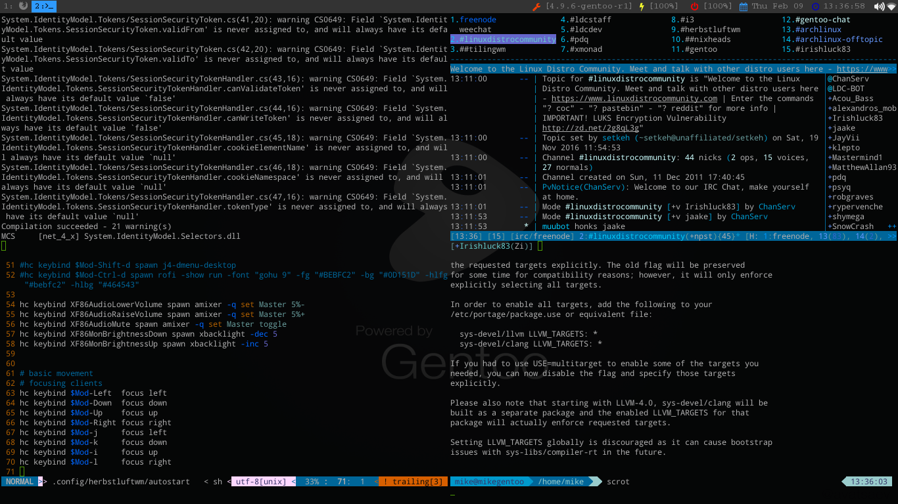Click the wrench kernel version icon
Image resolution: width=898 pixels, height=504 pixels.
point(536,7)
